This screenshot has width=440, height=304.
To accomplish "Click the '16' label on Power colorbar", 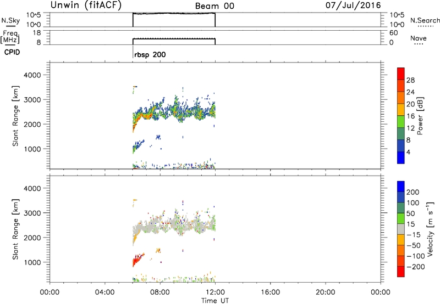I will pos(410,116).
